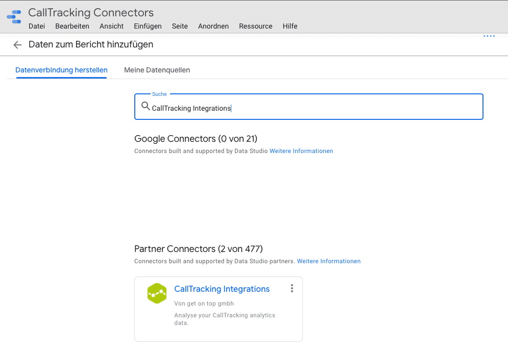508x353 pixels.
Task: Focus the Suche search input field
Action: pos(317,108)
